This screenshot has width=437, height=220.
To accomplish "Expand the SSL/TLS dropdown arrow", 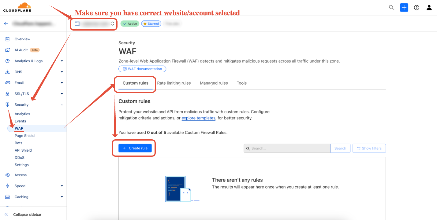I will (x=62, y=94).
